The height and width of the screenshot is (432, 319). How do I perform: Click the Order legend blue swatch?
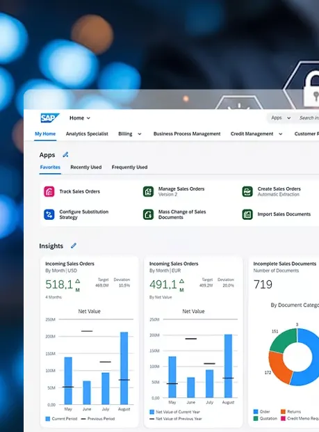click(x=256, y=412)
